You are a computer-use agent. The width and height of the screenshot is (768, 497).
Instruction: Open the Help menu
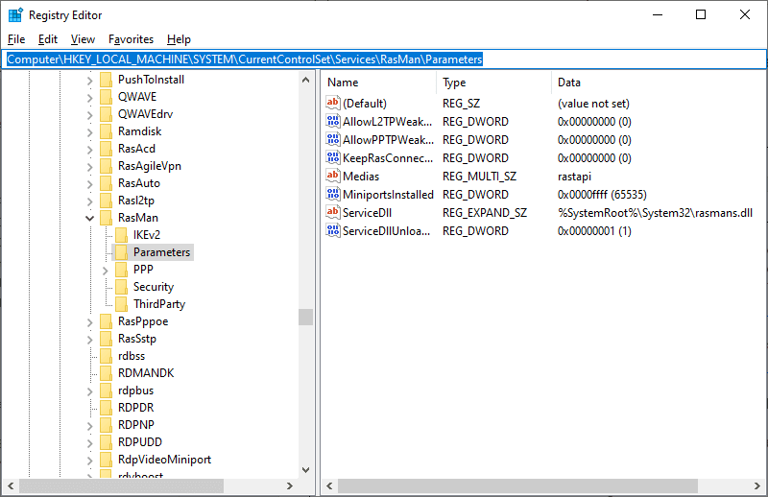click(x=179, y=39)
